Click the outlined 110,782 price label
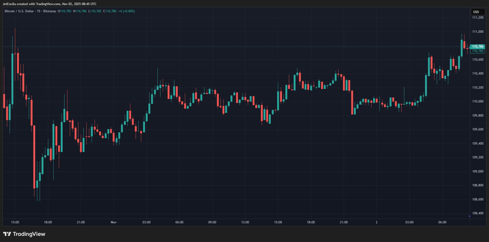Image resolution: width=489 pixels, height=242 pixels. (x=477, y=51)
